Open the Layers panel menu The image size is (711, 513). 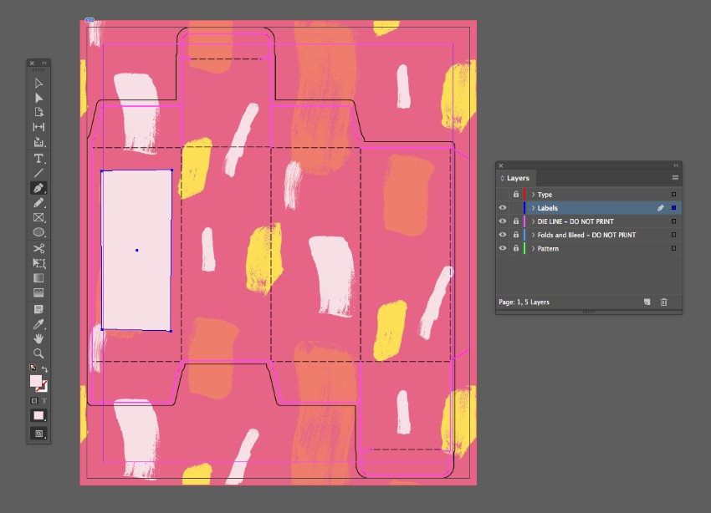point(674,178)
